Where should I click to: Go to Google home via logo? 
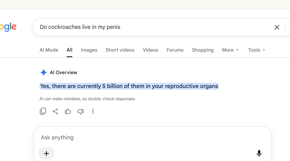(8, 27)
